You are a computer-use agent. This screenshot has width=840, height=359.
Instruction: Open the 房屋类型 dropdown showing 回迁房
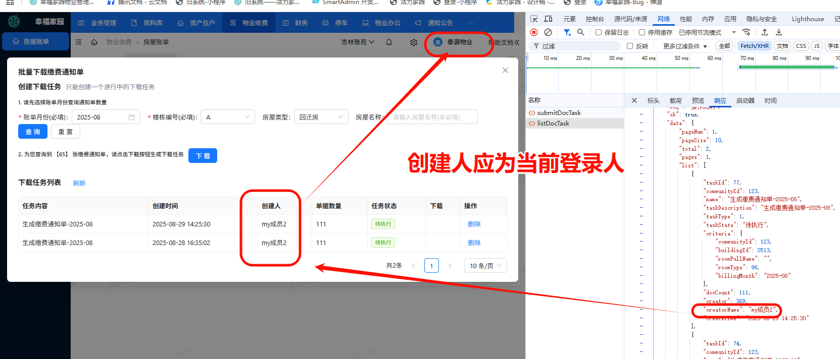(x=321, y=117)
